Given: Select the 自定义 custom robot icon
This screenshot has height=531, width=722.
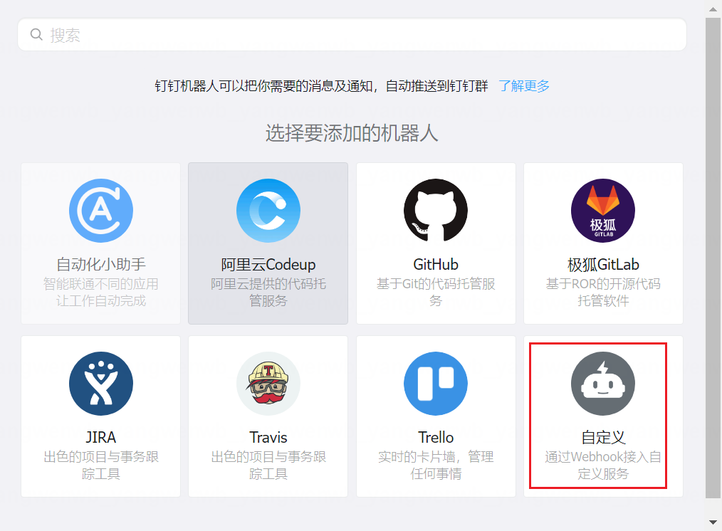Looking at the screenshot, I should (603, 384).
